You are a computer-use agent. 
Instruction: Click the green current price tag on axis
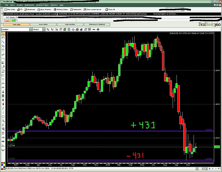point(217,147)
